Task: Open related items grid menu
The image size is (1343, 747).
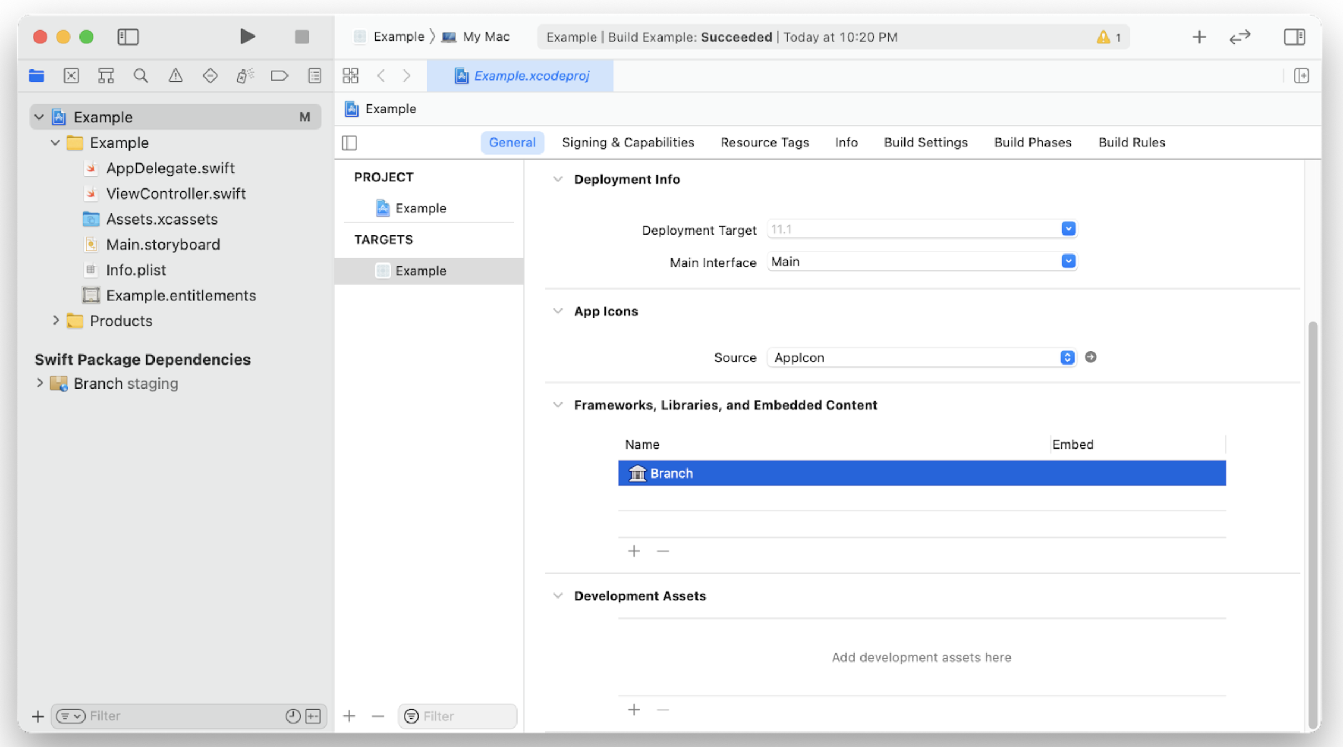Action: point(351,76)
